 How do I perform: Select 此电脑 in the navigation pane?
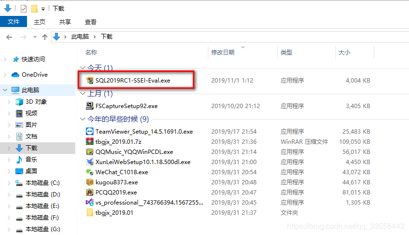click(30, 90)
